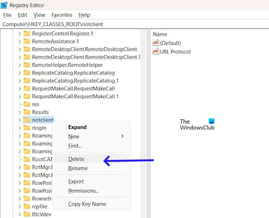Viewport: 269px width, 218px height.
Task: Expand the Results key
Action: [x=20, y=112]
